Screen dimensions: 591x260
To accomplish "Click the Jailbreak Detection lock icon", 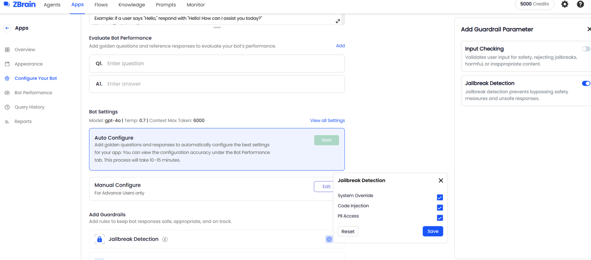I will coord(99,239).
